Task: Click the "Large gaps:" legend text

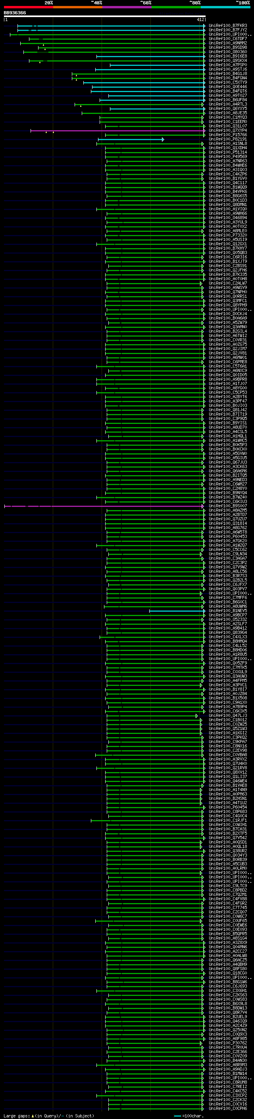Action: pyautogui.click(x=17, y=1115)
